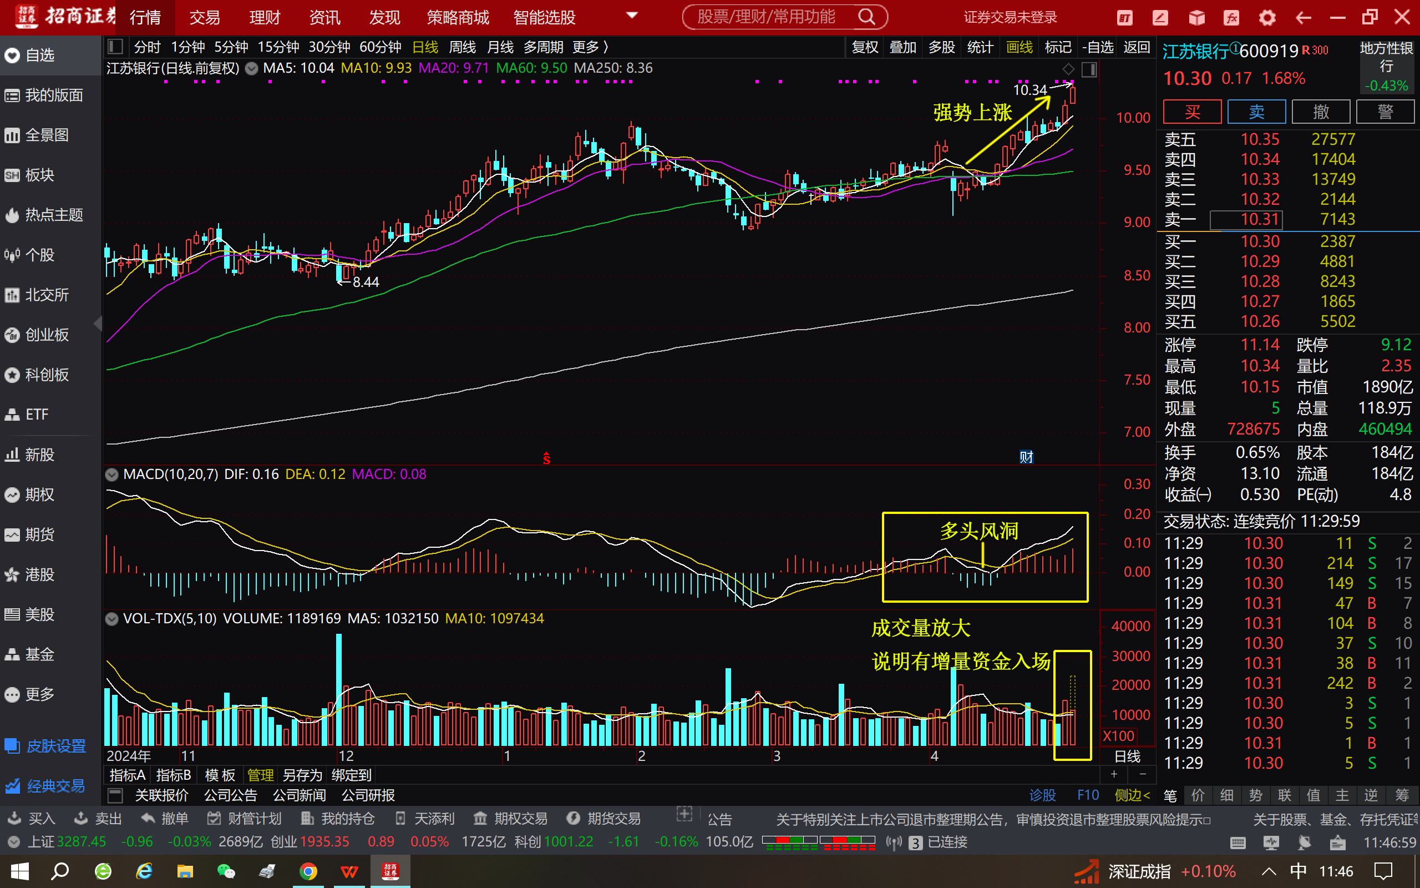Image resolution: width=1420 pixels, height=888 pixels.
Task: Open the VOL-TDX indicator dropdown circle
Action: (111, 619)
